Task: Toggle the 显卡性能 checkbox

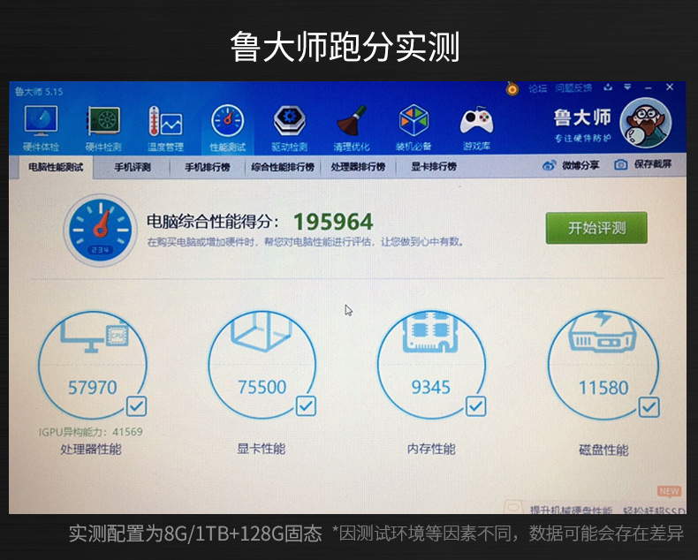Action: [x=306, y=406]
